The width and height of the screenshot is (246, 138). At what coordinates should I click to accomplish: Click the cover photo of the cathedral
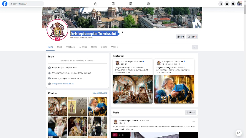tap(122, 18)
